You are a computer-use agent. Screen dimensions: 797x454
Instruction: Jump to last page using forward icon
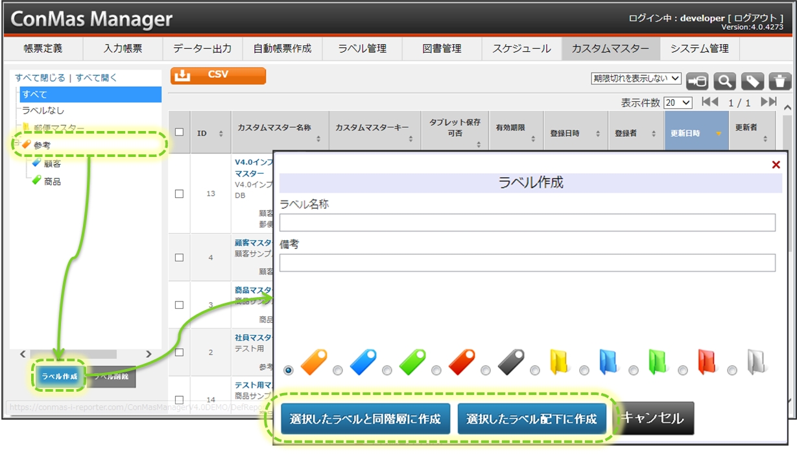click(x=768, y=102)
